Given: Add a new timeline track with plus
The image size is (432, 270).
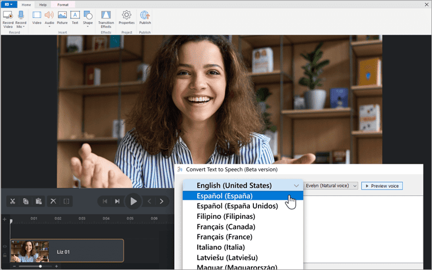Looking at the screenshot, I should [x=5, y=219].
